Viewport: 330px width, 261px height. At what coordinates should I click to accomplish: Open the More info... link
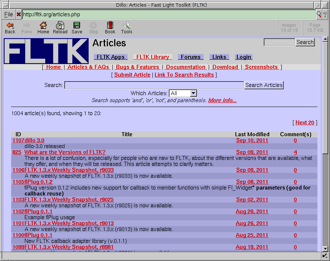tap(222, 100)
